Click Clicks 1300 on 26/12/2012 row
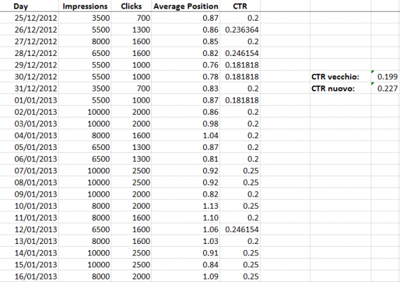Viewport: 400px width, 282px height. pyautogui.click(x=131, y=29)
